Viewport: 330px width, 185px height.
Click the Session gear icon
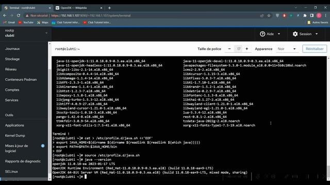[x=295, y=34]
